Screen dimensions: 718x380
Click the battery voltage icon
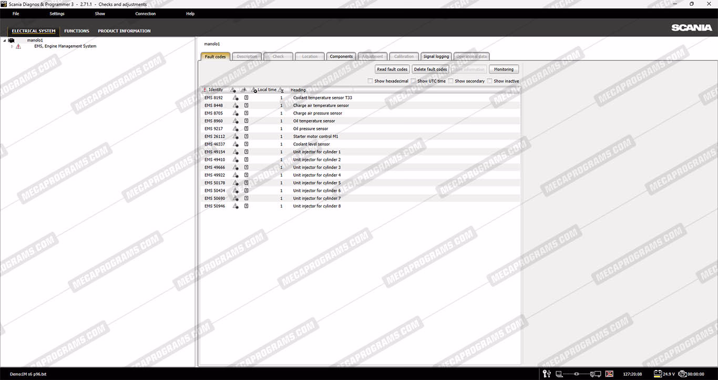[x=658, y=374]
